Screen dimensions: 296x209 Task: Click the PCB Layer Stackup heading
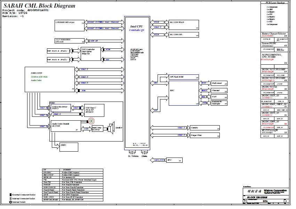tap(274, 2)
